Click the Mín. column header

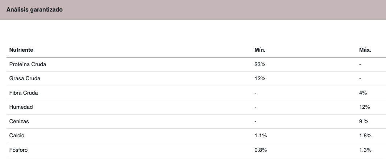click(x=260, y=50)
